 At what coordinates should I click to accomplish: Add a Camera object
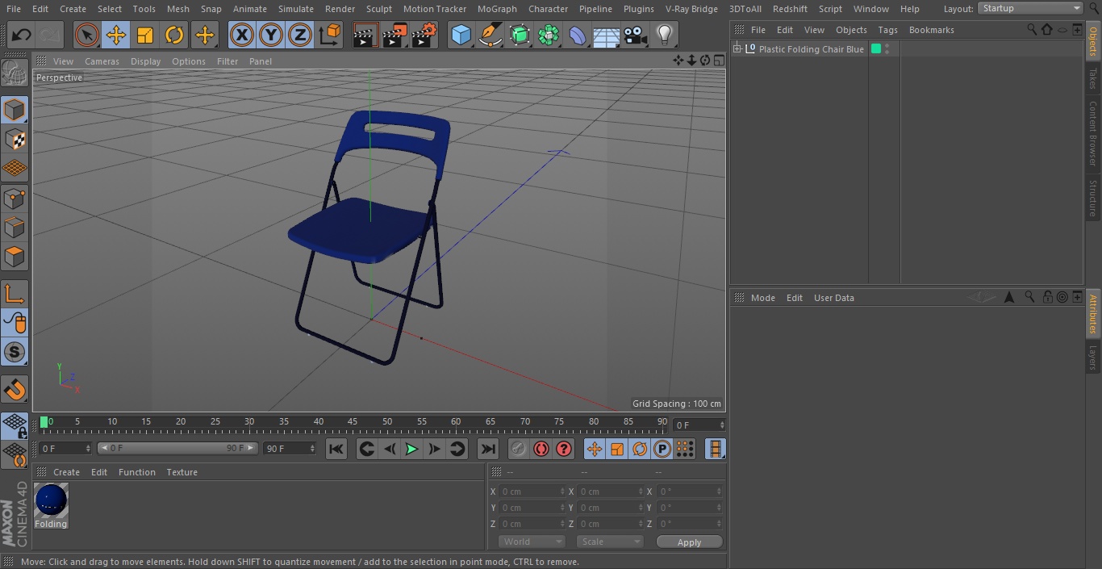tap(636, 35)
